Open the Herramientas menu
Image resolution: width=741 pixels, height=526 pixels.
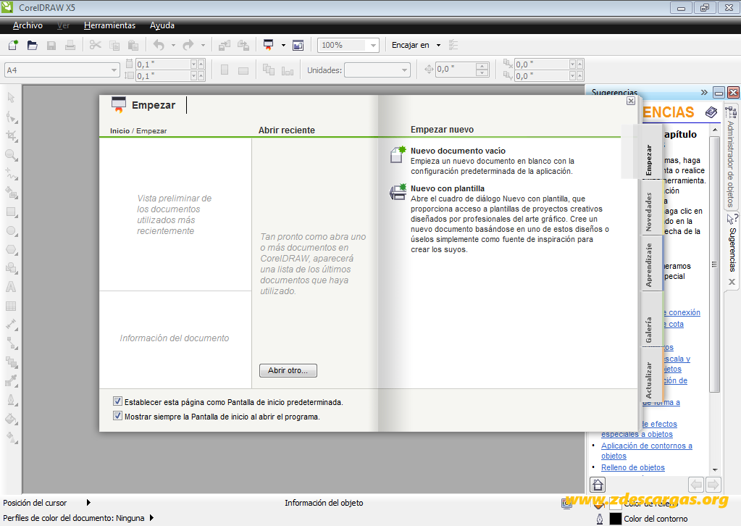point(109,25)
